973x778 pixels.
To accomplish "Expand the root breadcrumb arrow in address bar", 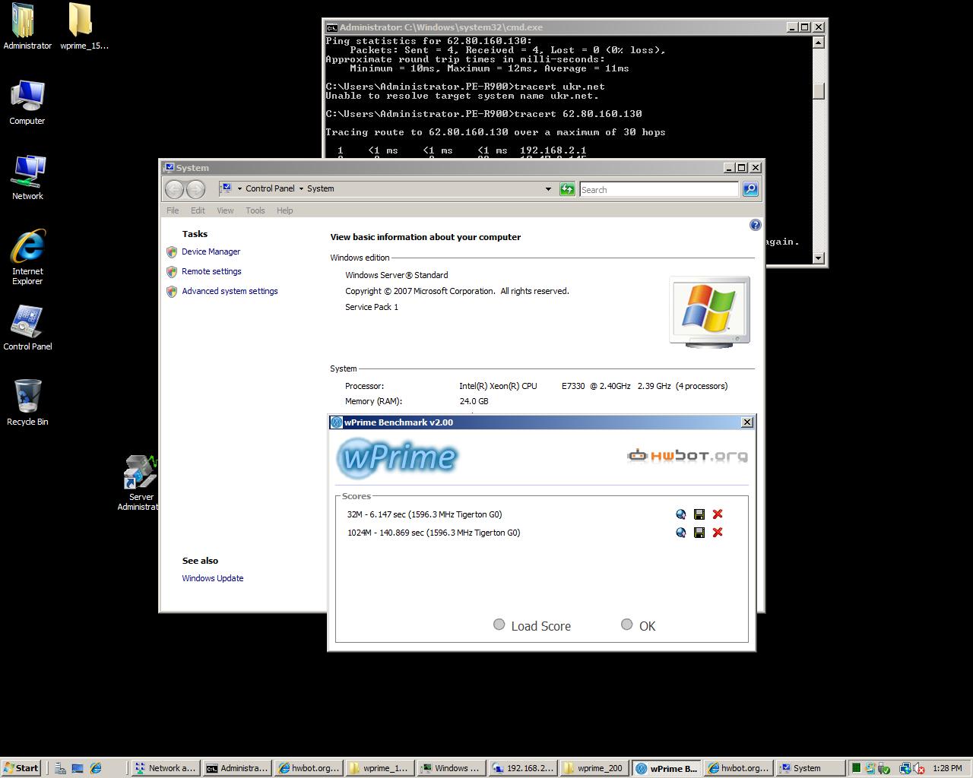I will click(x=239, y=188).
